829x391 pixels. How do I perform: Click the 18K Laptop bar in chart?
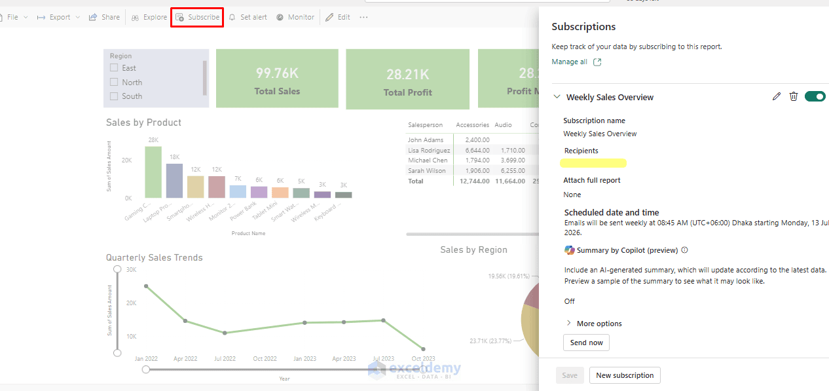click(174, 181)
